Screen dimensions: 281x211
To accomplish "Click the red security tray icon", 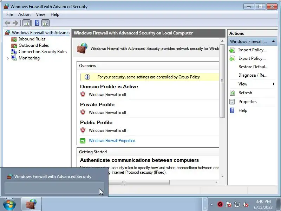I will 220,204.
